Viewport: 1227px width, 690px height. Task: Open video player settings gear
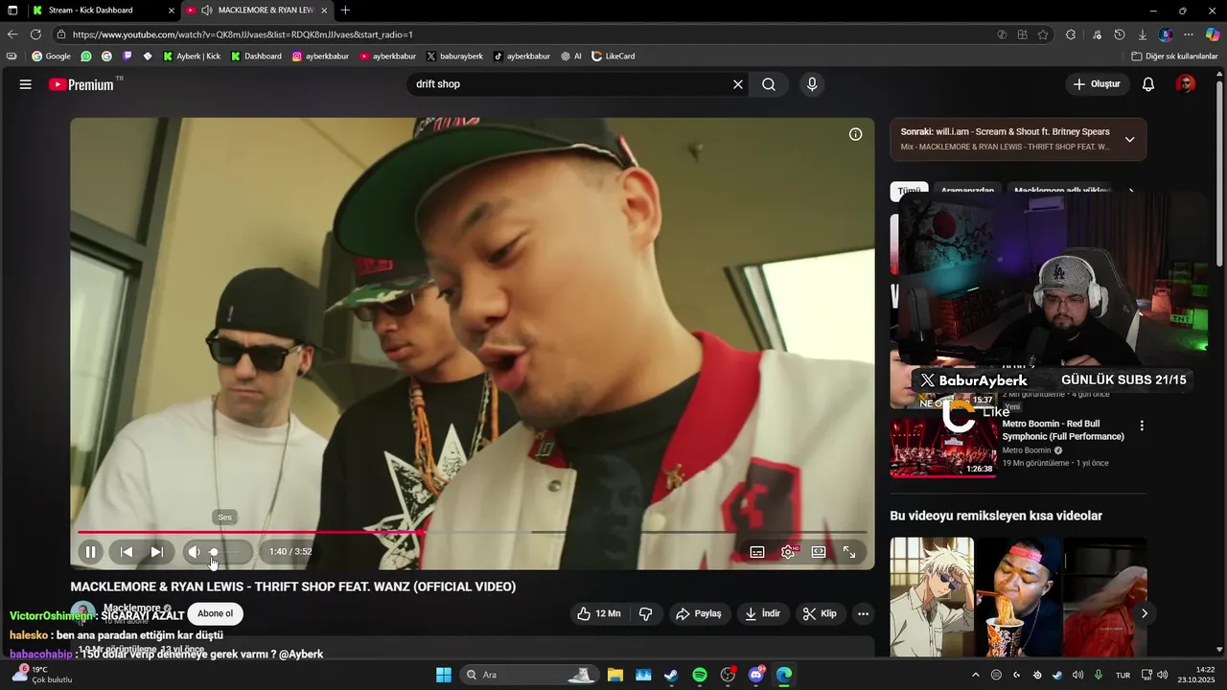pyautogui.click(x=788, y=552)
